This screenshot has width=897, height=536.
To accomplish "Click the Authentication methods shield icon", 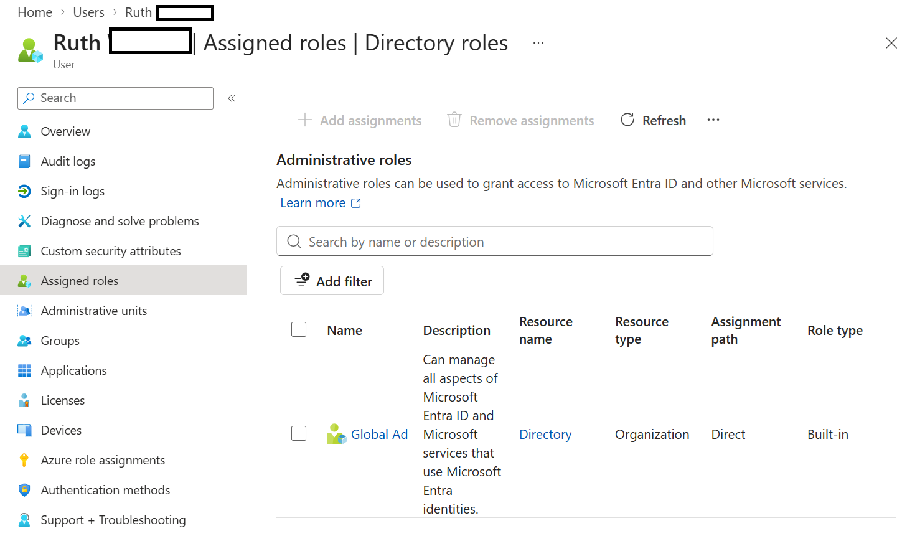I will [x=24, y=490].
